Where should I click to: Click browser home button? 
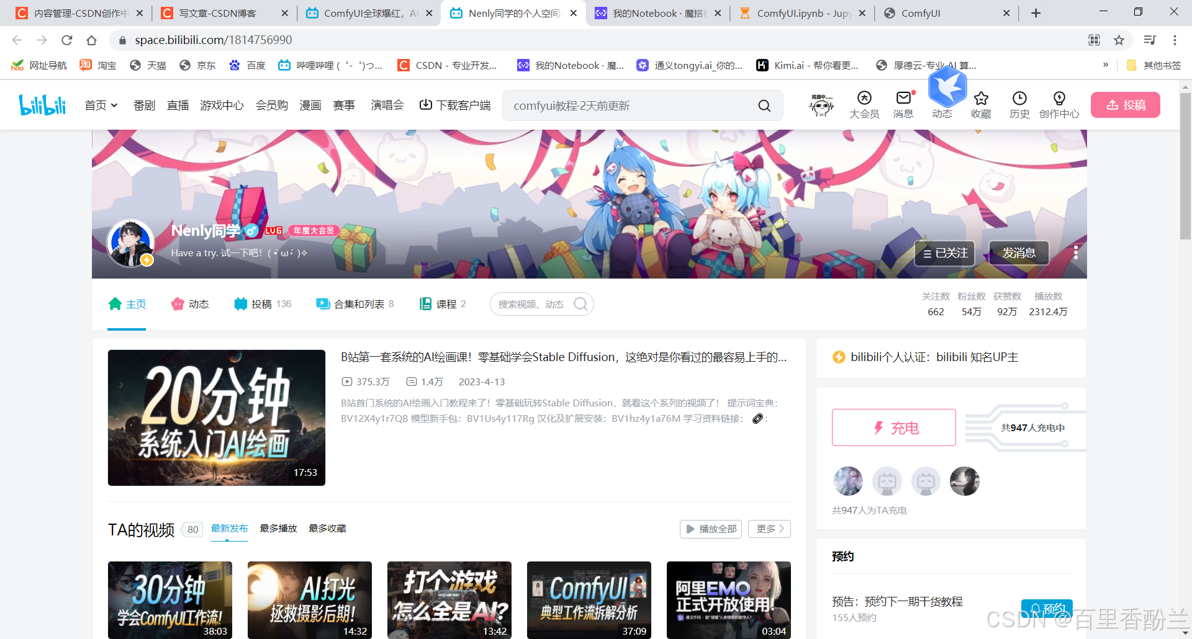coord(91,40)
